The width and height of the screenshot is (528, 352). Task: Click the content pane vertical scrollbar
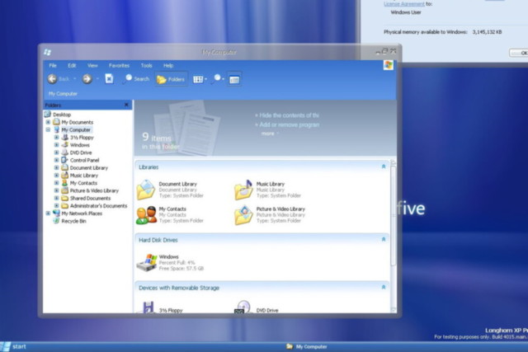393,215
